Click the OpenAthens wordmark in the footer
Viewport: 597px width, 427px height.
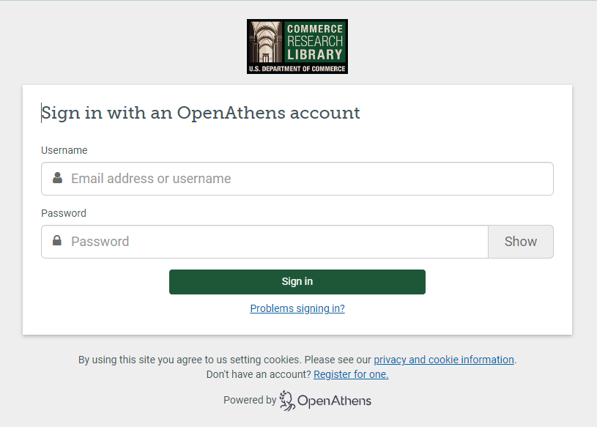click(x=334, y=401)
